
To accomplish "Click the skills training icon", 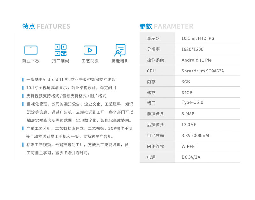I will click(120, 50).
